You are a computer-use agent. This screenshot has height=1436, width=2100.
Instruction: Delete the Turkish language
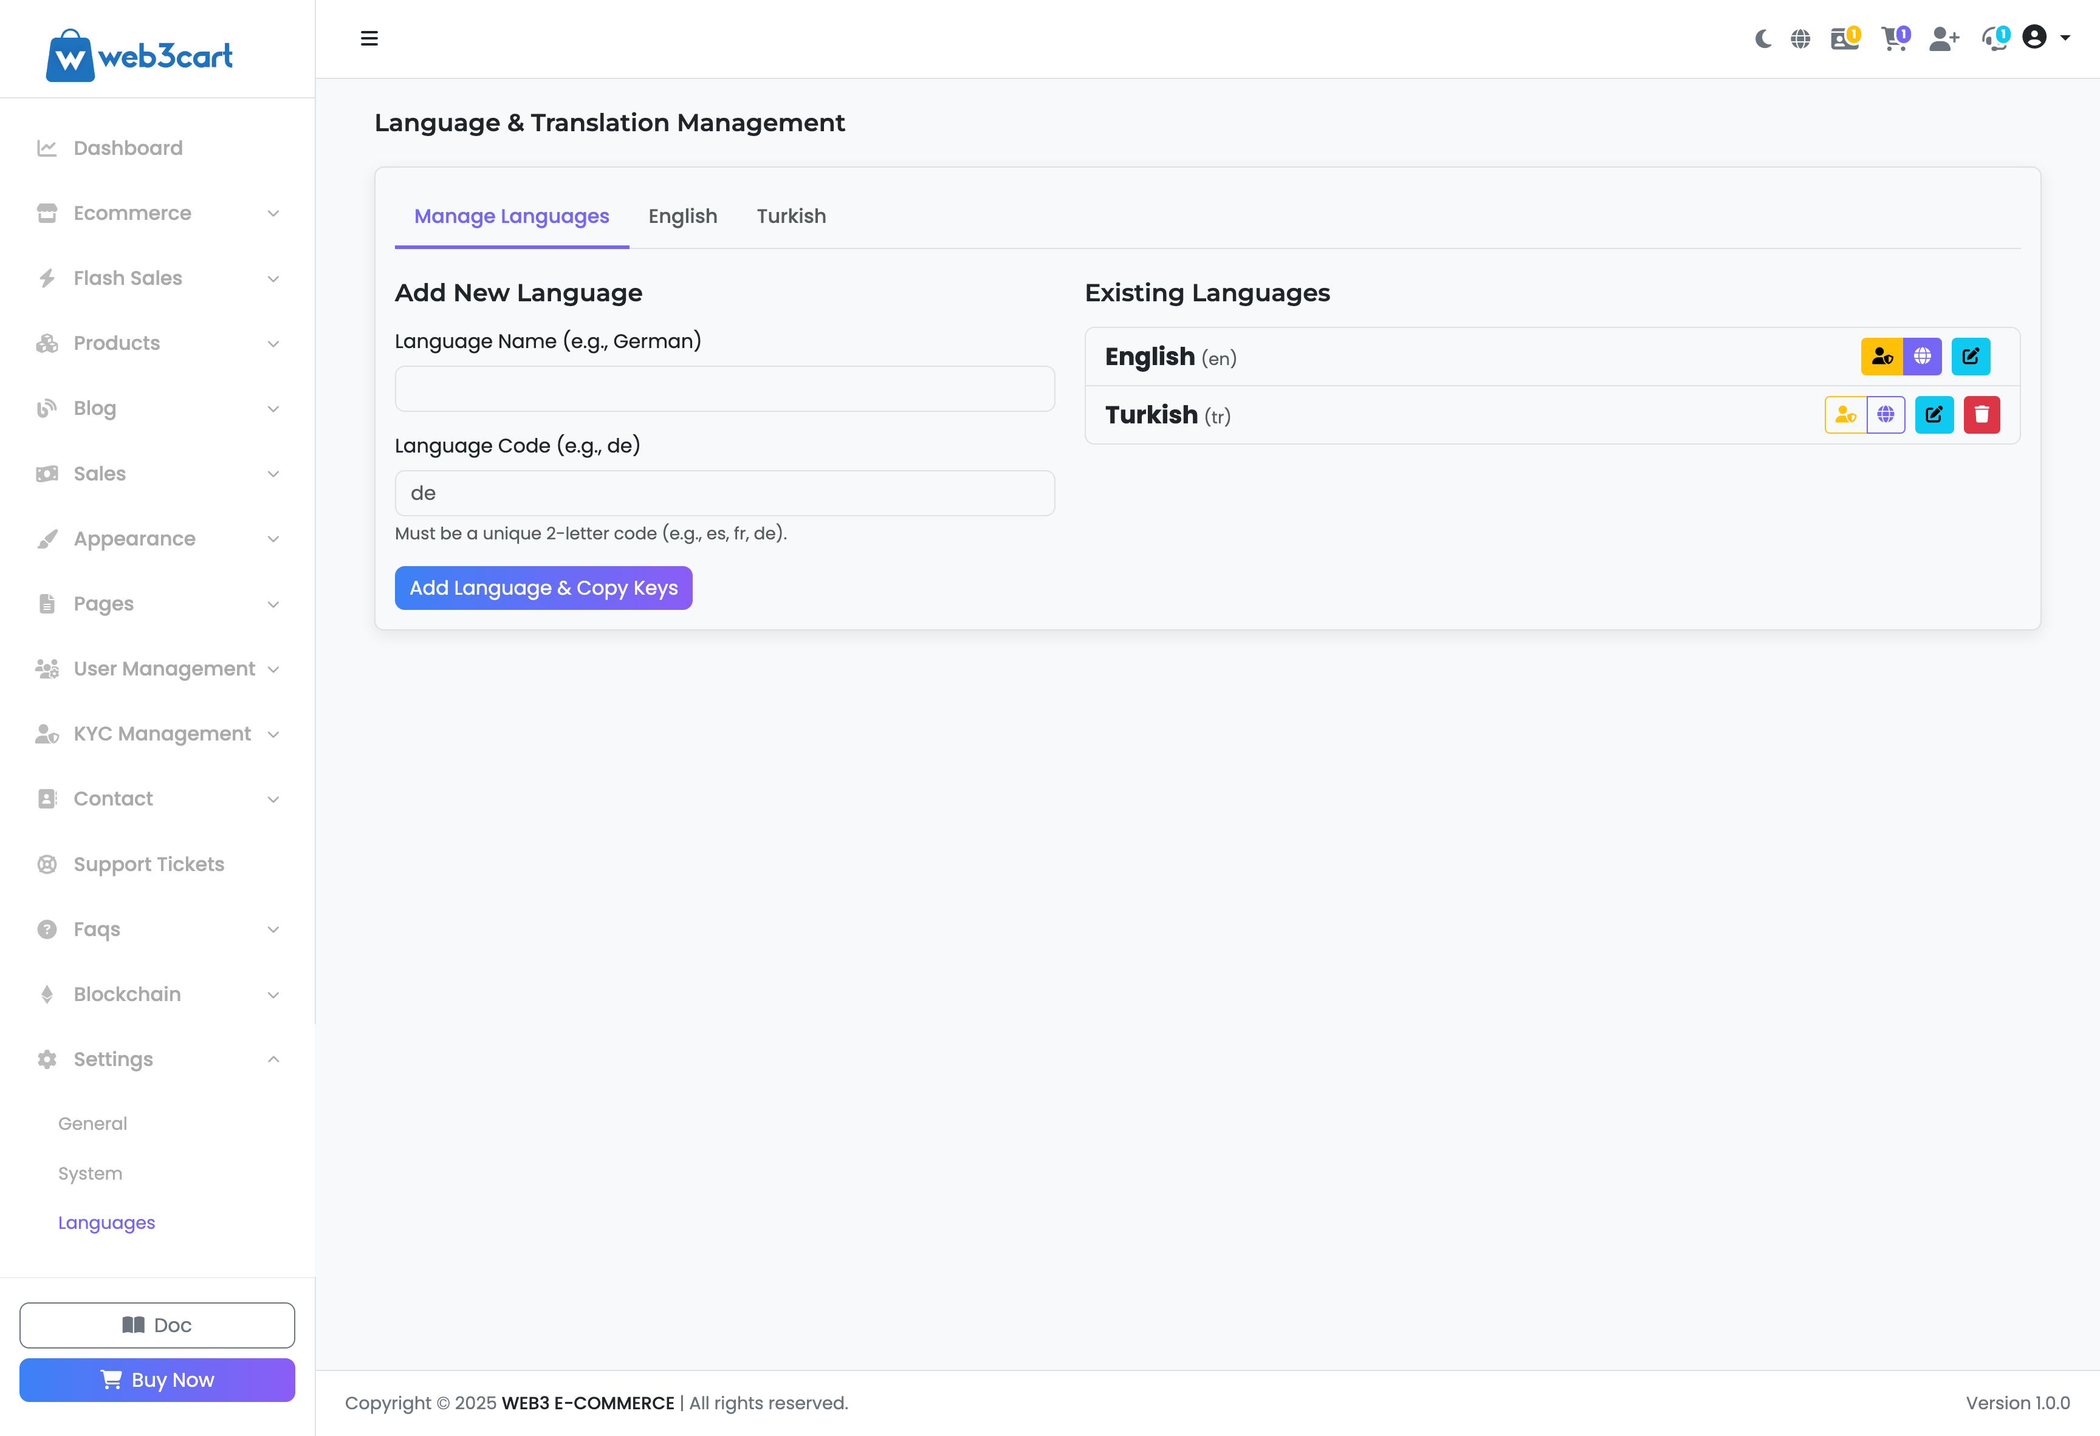click(x=1981, y=414)
